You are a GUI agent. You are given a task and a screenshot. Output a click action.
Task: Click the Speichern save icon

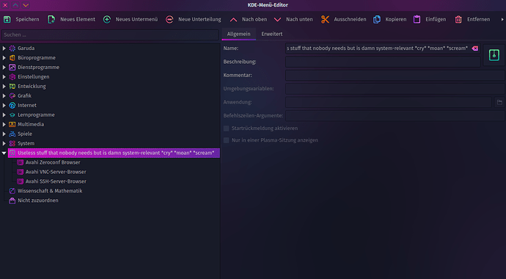point(7,19)
